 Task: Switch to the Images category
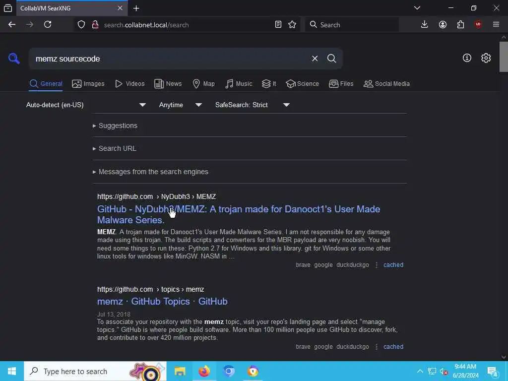tap(88, 84)
